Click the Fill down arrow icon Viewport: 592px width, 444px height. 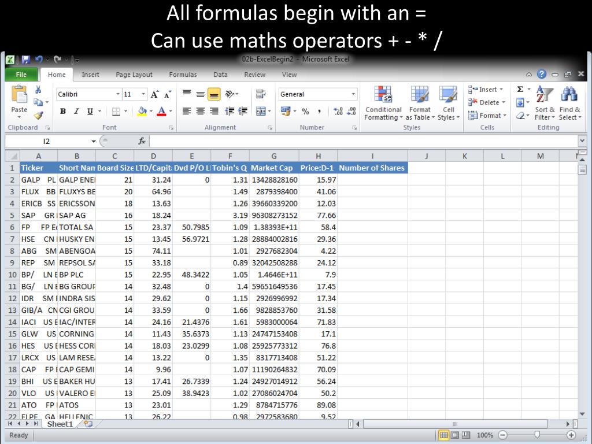click(520, 102)
